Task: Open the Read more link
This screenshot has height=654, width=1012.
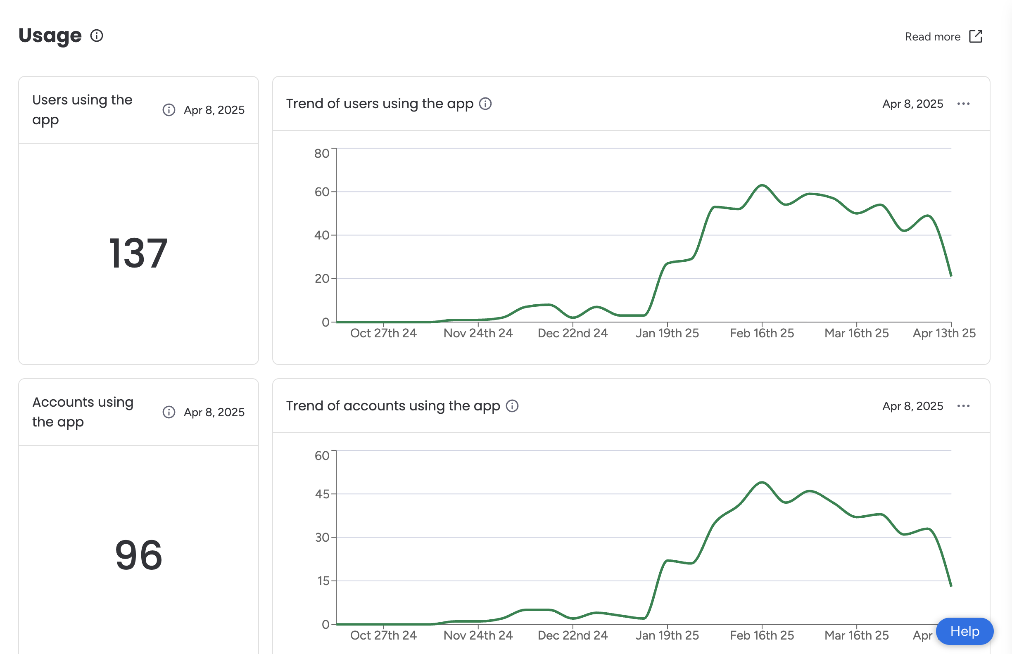Action: [932, 37]
